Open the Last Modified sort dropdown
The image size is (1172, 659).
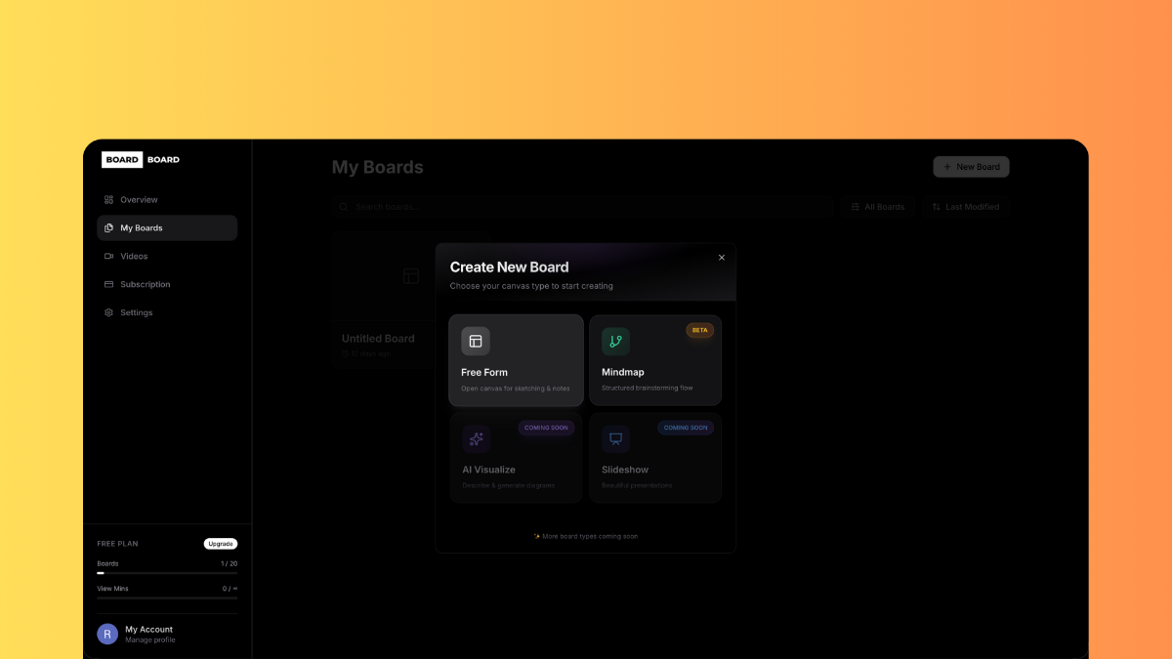(x=965, y=207)
